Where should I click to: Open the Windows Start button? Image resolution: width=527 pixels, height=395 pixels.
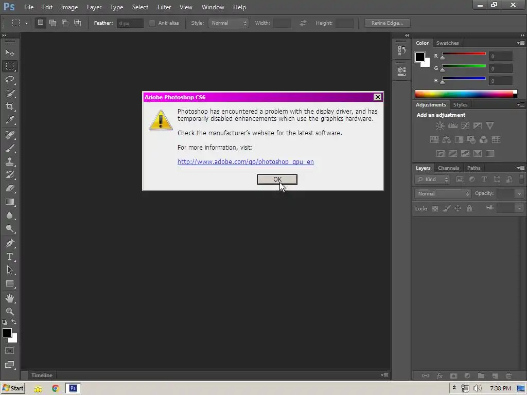pyautogui.click(x=13, y=389)
